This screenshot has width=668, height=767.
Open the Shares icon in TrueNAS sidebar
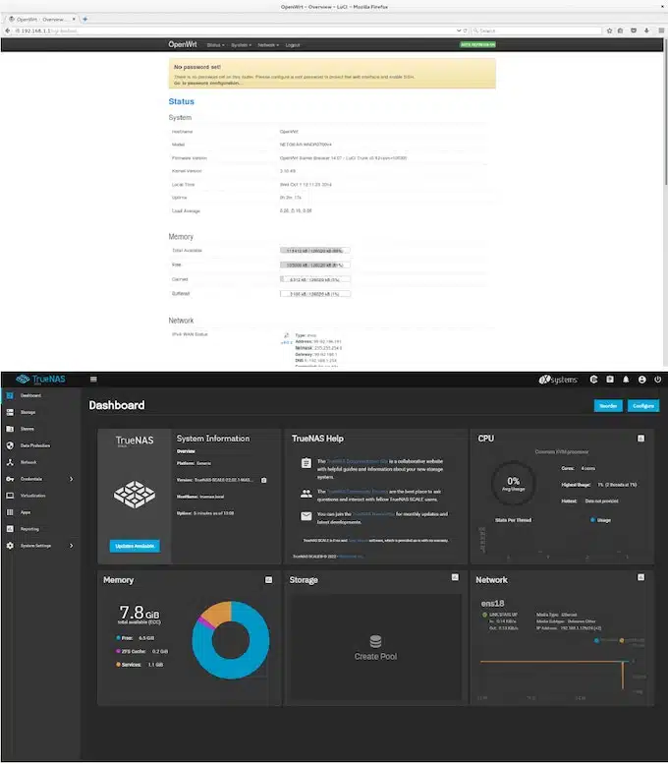[10, 429]
